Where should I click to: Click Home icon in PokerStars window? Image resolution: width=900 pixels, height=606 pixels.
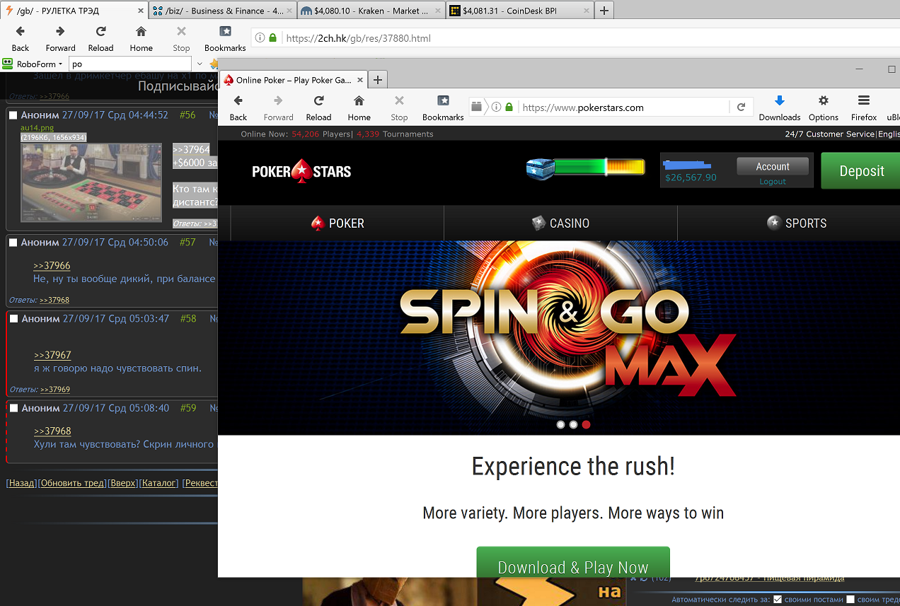(359, 101)
